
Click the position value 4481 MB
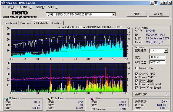(x=162, y=105)
